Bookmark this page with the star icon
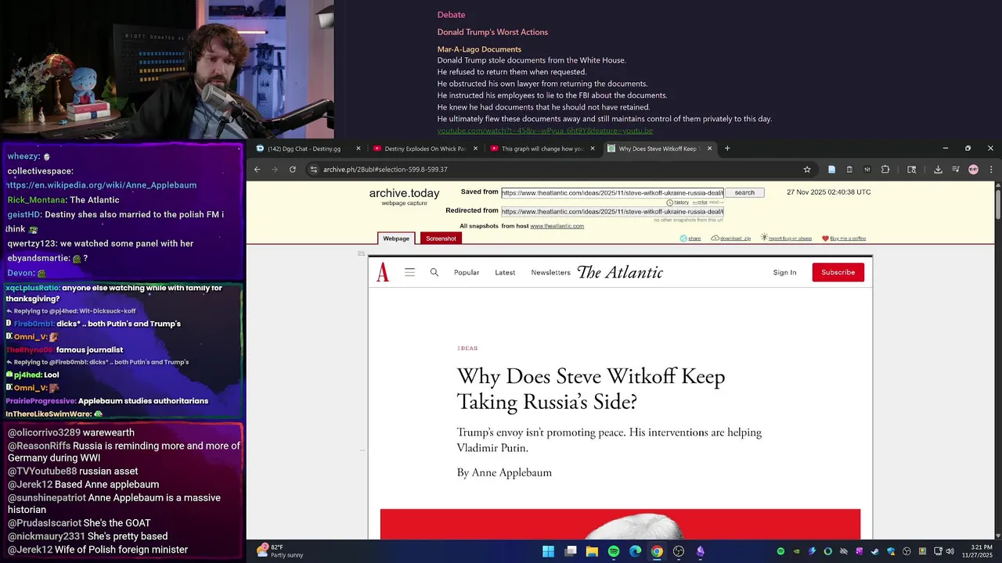The image size is (1002, 563). [807, 169]
